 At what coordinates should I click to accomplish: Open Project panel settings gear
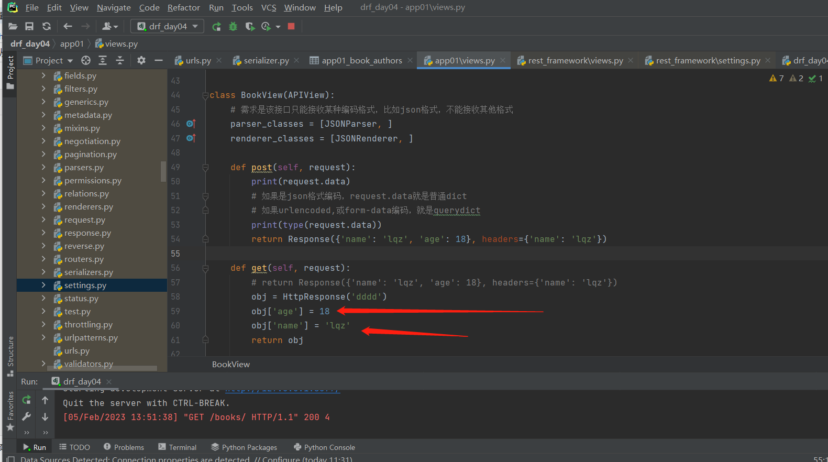coord(141,61)
